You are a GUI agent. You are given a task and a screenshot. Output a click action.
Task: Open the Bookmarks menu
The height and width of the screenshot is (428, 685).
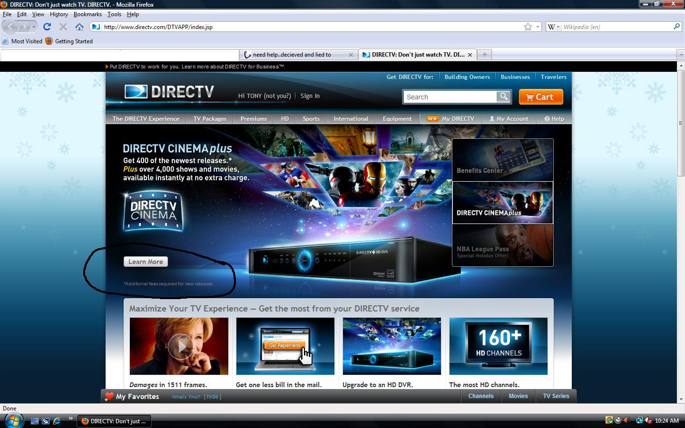click(88, 14)
